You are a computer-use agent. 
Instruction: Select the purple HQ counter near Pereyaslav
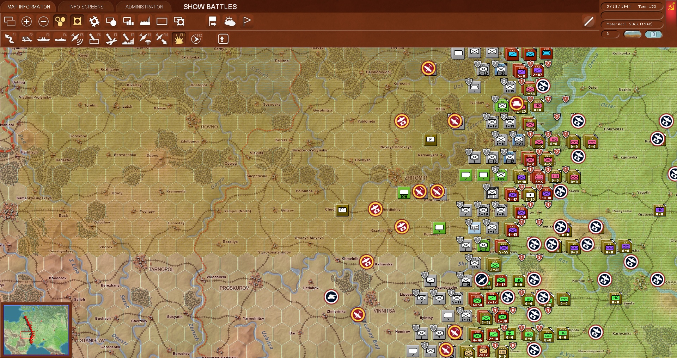point(659,210)
